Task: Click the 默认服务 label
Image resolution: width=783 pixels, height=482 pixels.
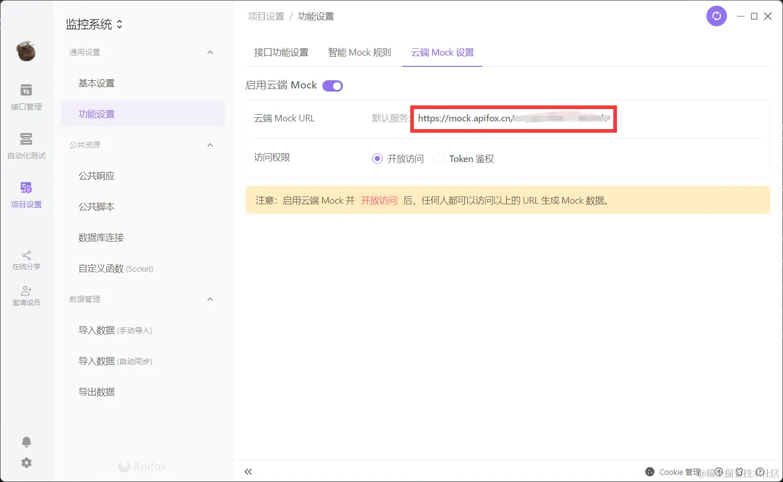Action: pos(391,118)
